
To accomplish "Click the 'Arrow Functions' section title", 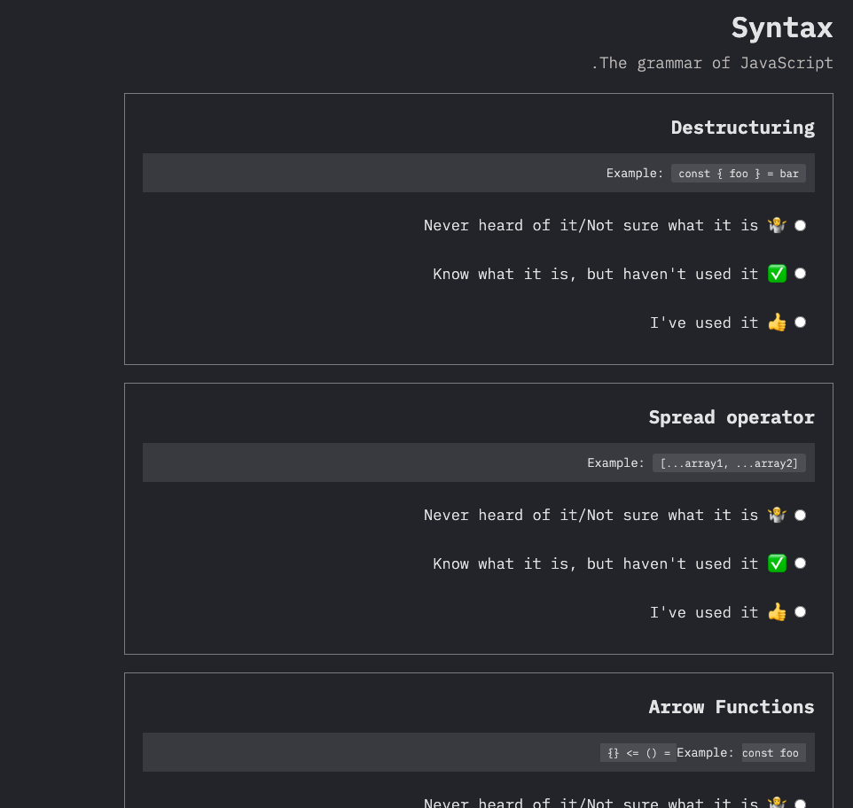I will (x=732, y=707).
